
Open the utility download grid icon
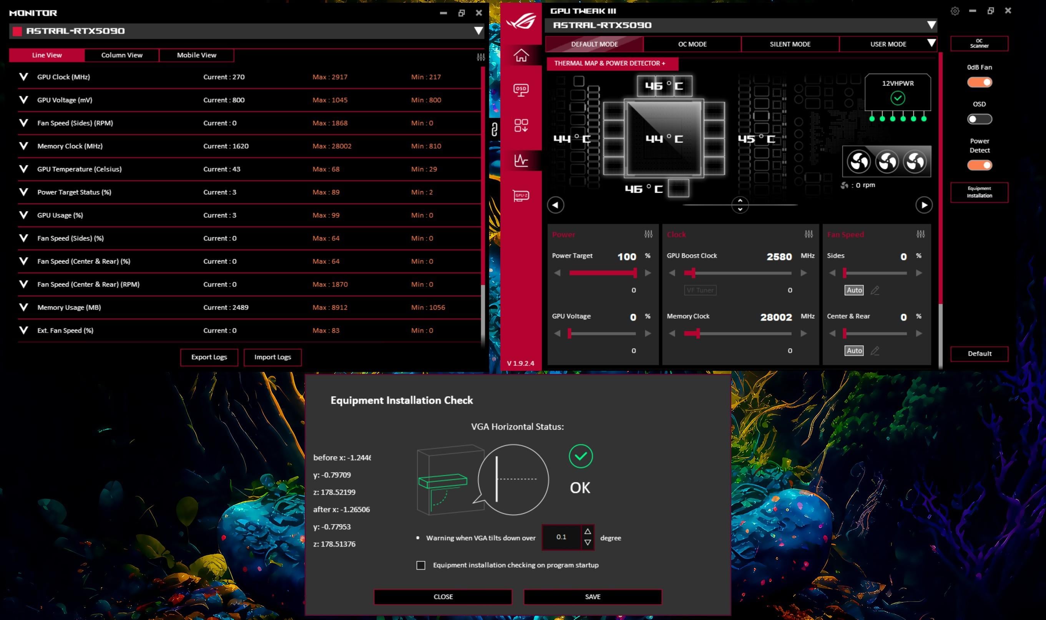click(521, 125)
